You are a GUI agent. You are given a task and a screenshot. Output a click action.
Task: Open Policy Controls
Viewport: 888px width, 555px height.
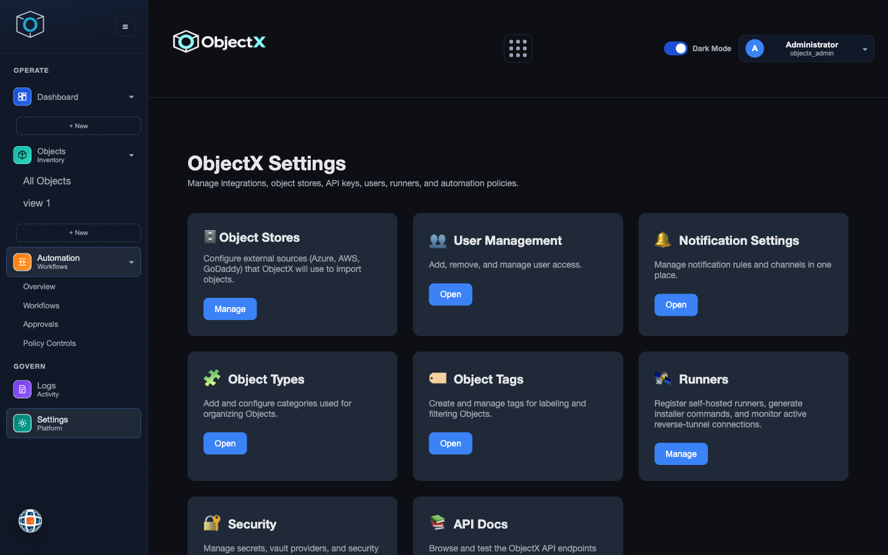[x=49, y=343]
